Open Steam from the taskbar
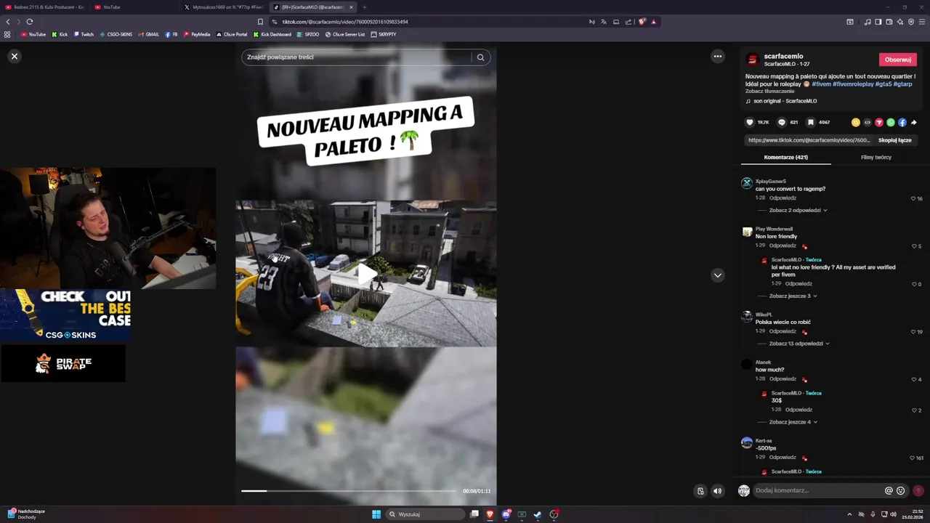Viewport: 930px width, 523px height. pos(538,514)
